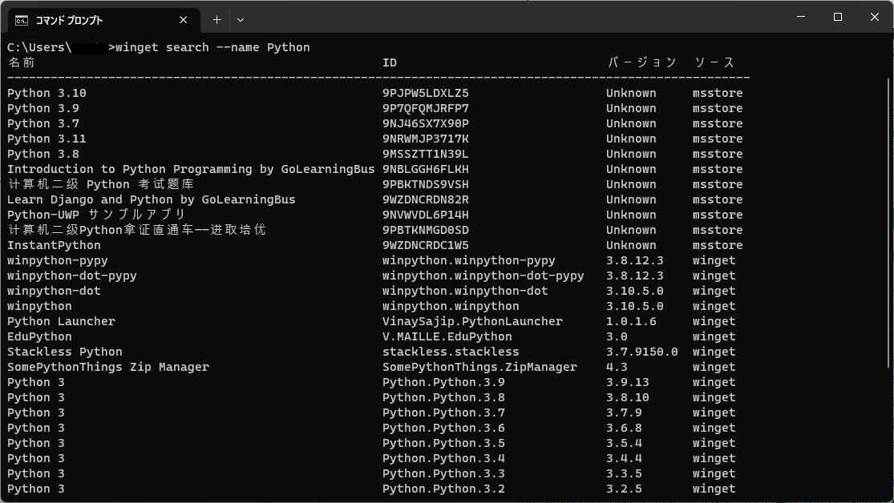The image size is (894, 503).
Task: Click the 名前 column header
Action: click(22, 62)
